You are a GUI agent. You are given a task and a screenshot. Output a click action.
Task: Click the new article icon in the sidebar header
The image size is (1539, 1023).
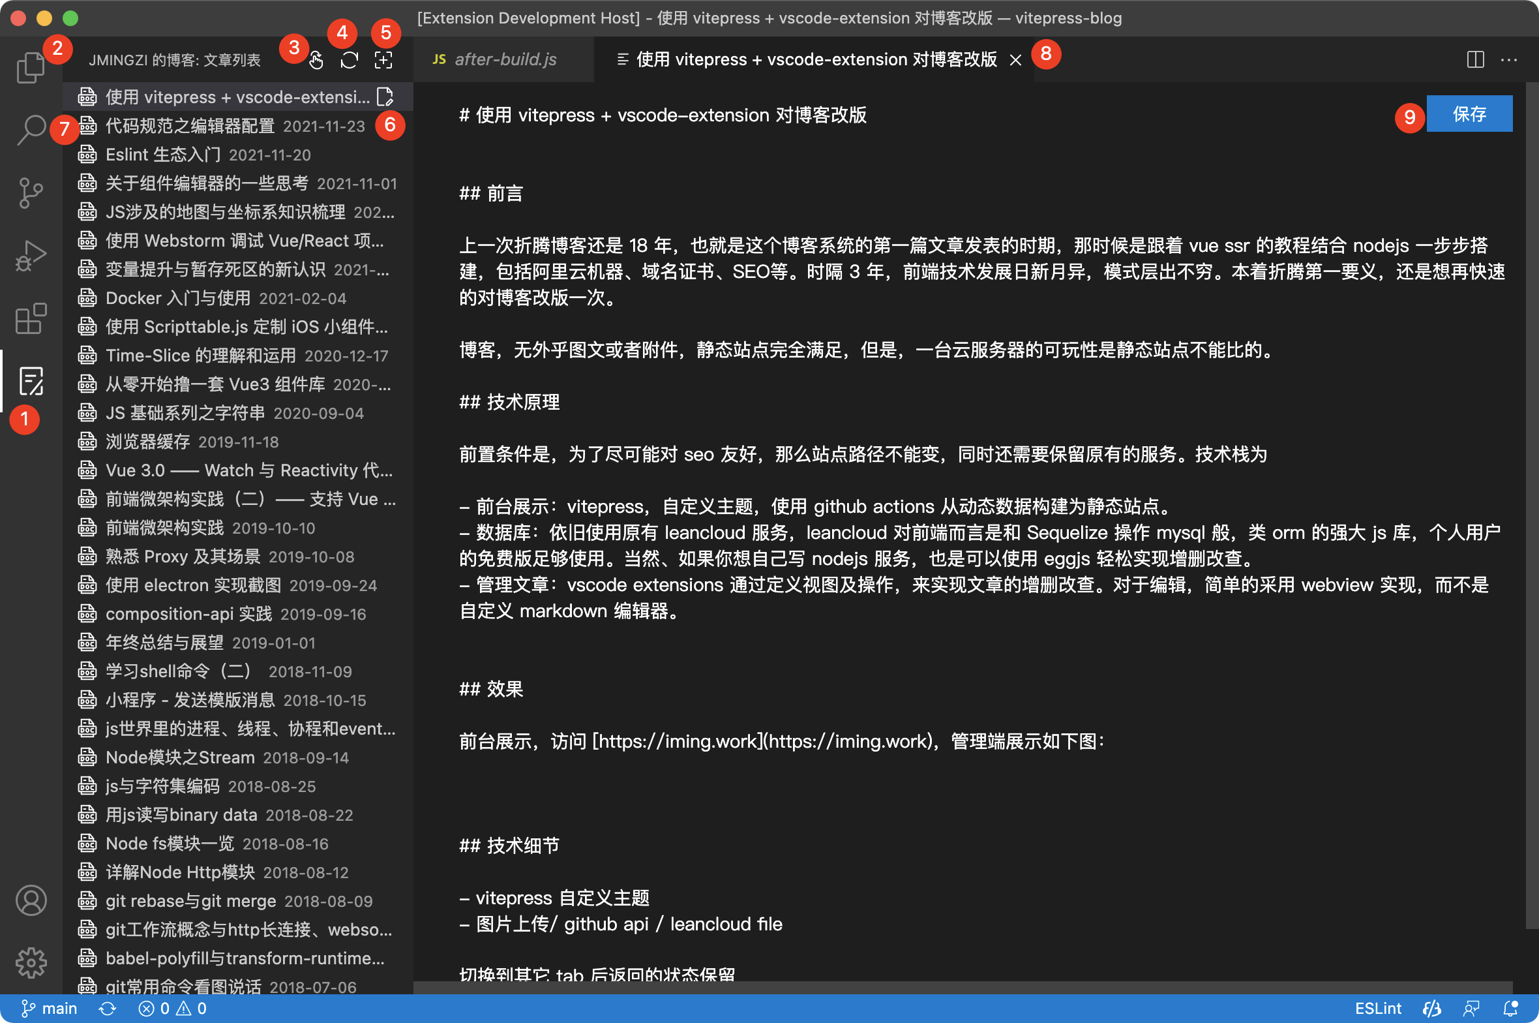point(383,60)
